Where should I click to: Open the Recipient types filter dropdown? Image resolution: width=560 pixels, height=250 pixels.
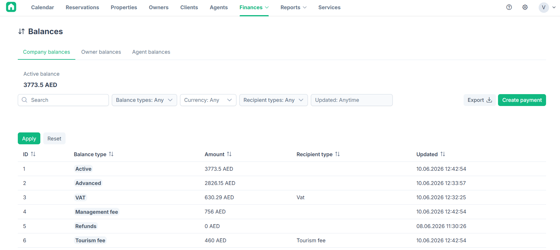coord(273,100)
